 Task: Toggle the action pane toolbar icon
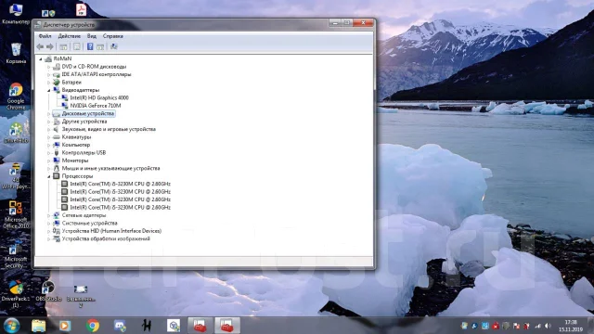(x=100, y=46)
